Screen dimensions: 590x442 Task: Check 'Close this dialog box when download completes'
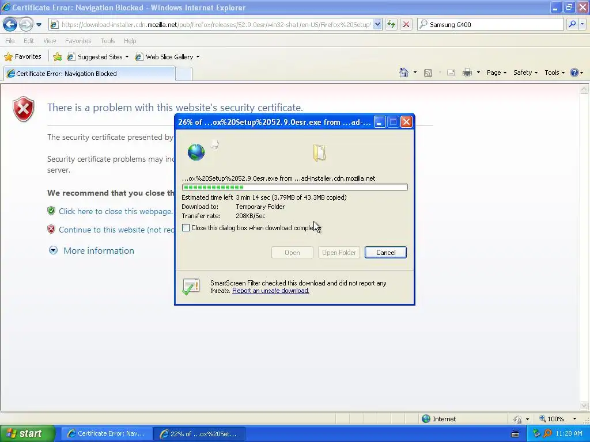click(186, 228)
